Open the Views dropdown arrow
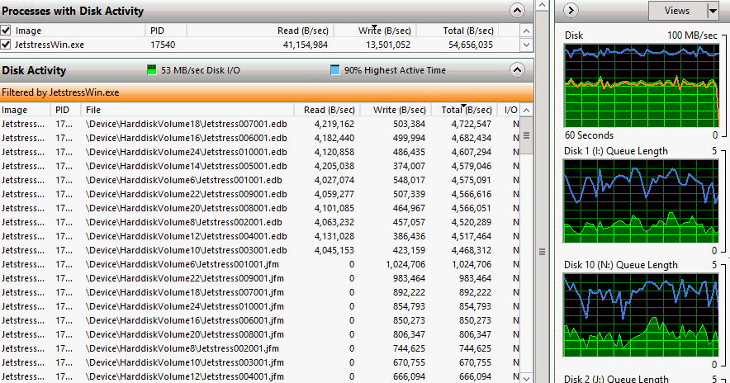The width and height of the screenshot is (730, 383). pyautogui.click(x=713, y=11)
